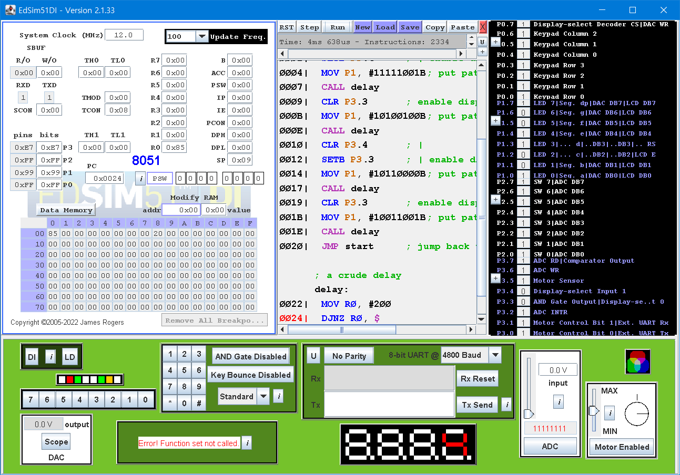Click the Rx Reset button
Viewport: 680px width, 475px height.
(x=478, y=378)
